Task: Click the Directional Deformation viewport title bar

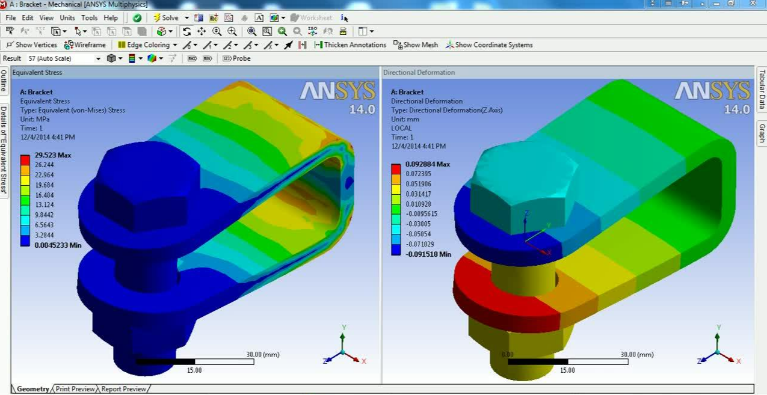Action: pyautogui.click(x=568, y=72)
